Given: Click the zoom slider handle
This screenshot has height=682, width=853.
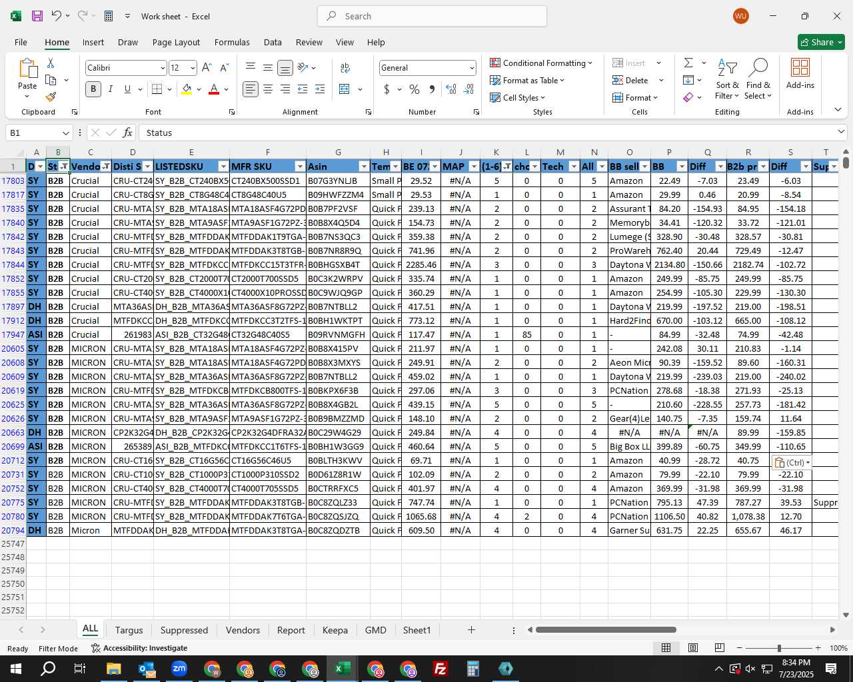Looking at the screenshot, I should (x=779, y=648).
